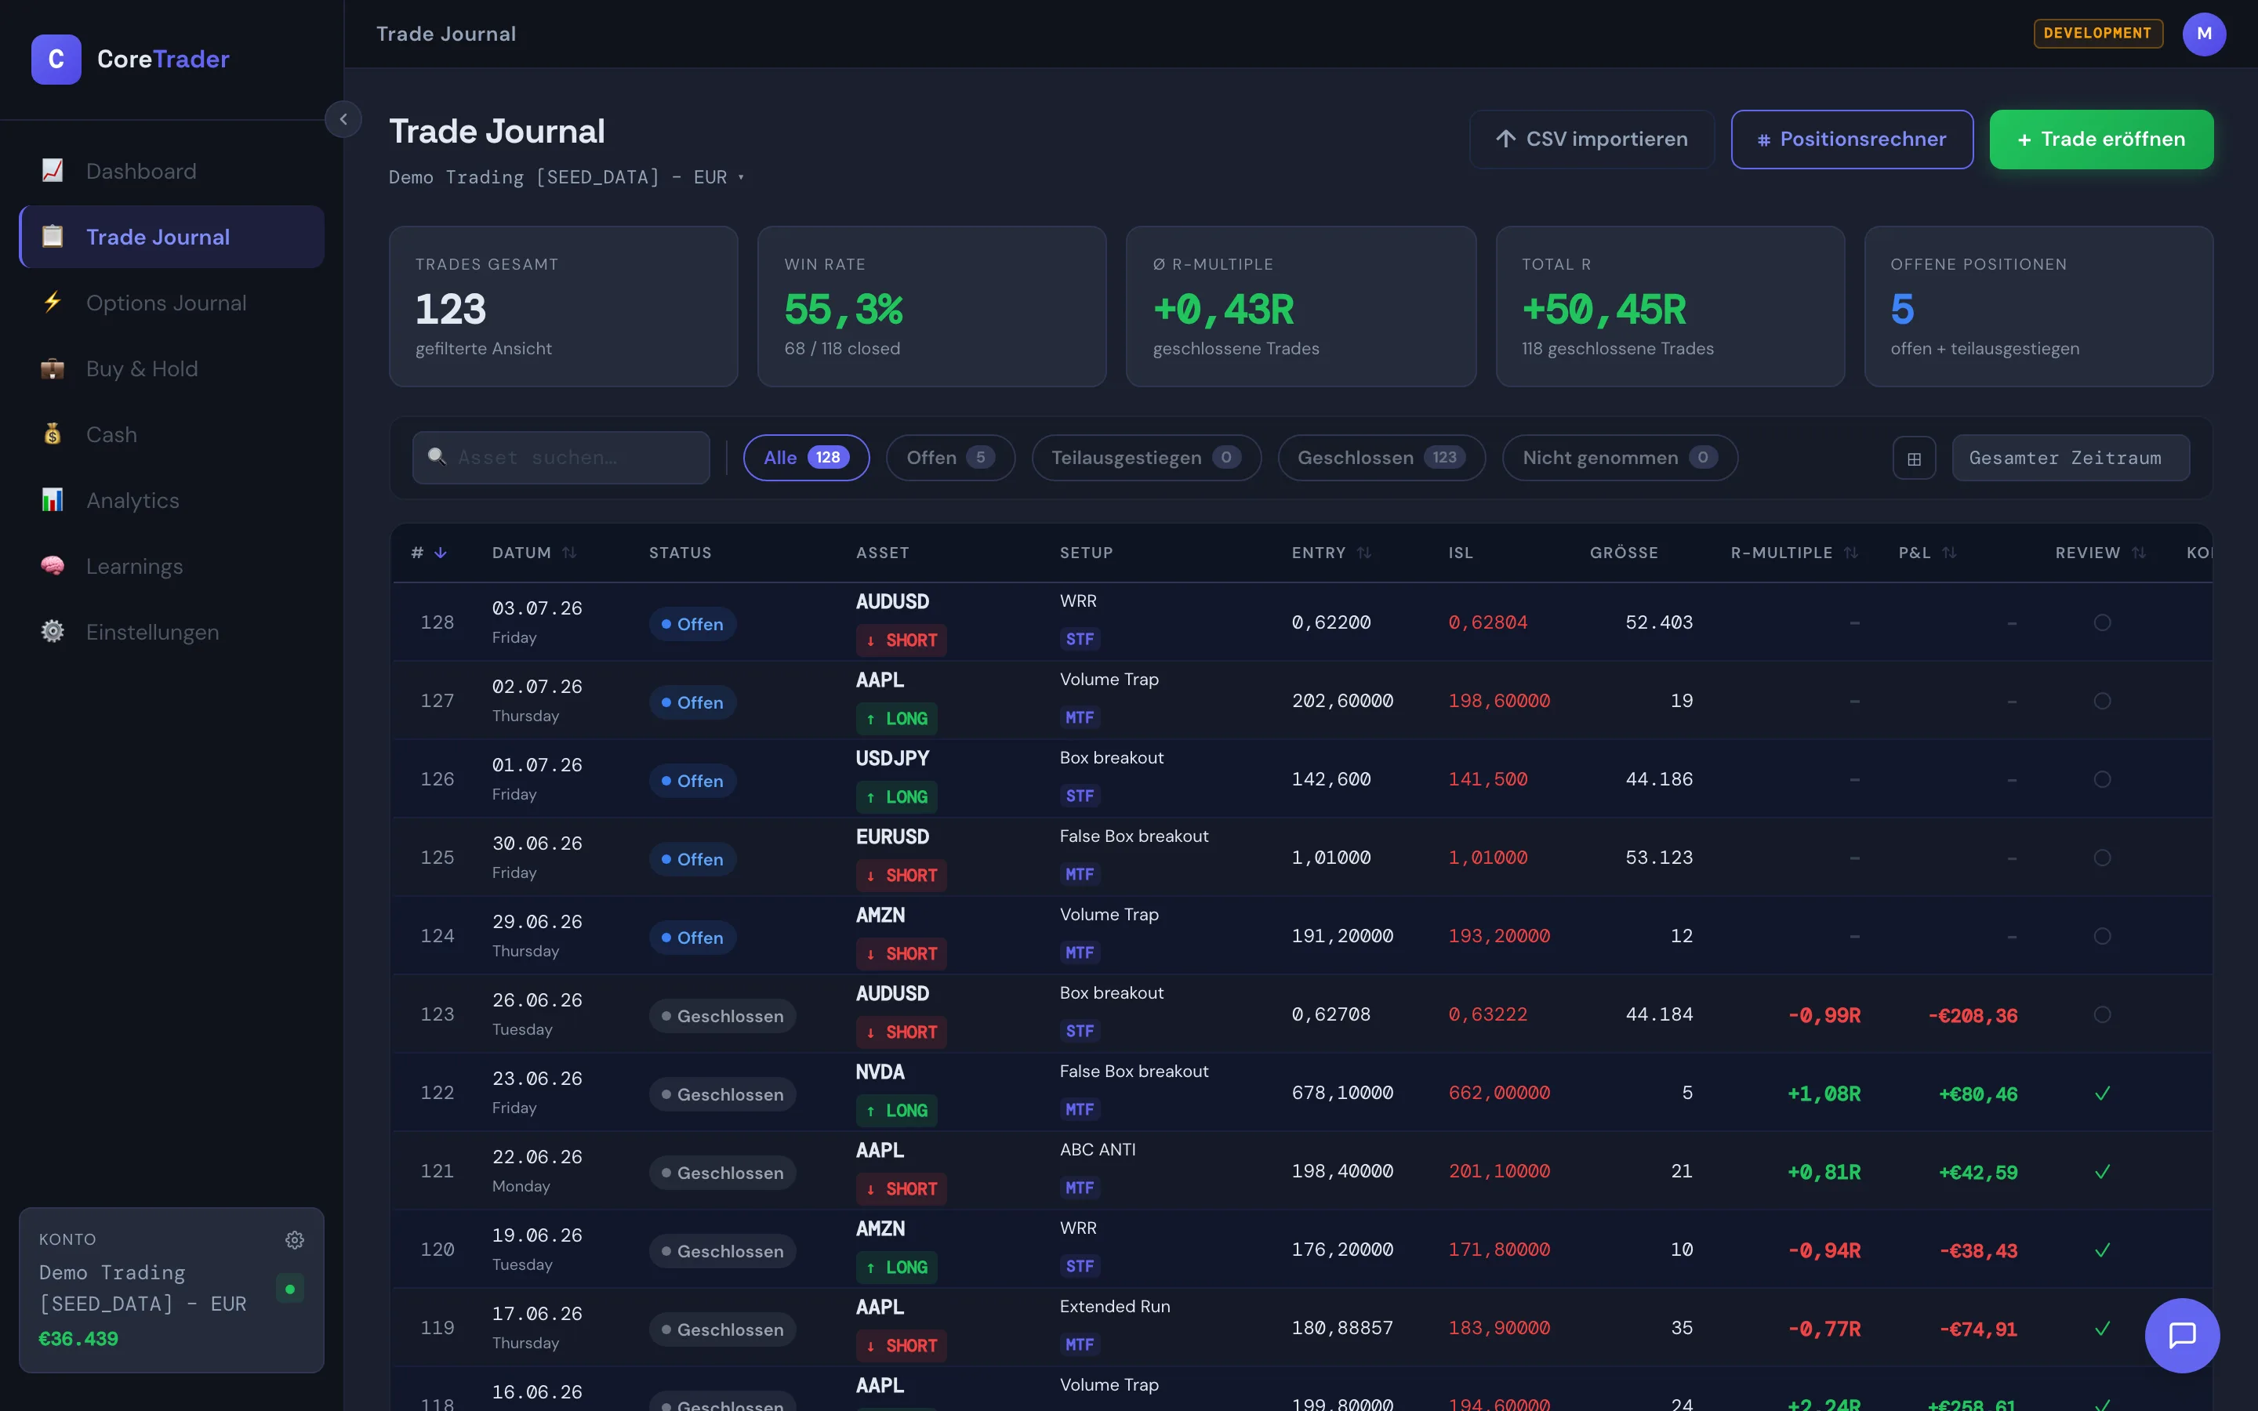Click green review checkmark for trade 120
Viewport: 2258px width, 1411px height.
click(x=2102, y=1250)
